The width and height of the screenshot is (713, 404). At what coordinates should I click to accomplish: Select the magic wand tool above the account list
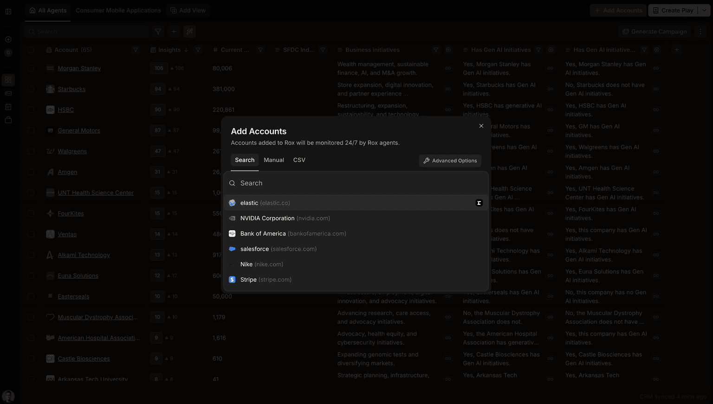189,31
